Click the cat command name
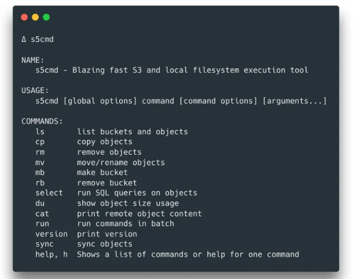The width and height of the screenshot is (353, 279). click(42, 213)
